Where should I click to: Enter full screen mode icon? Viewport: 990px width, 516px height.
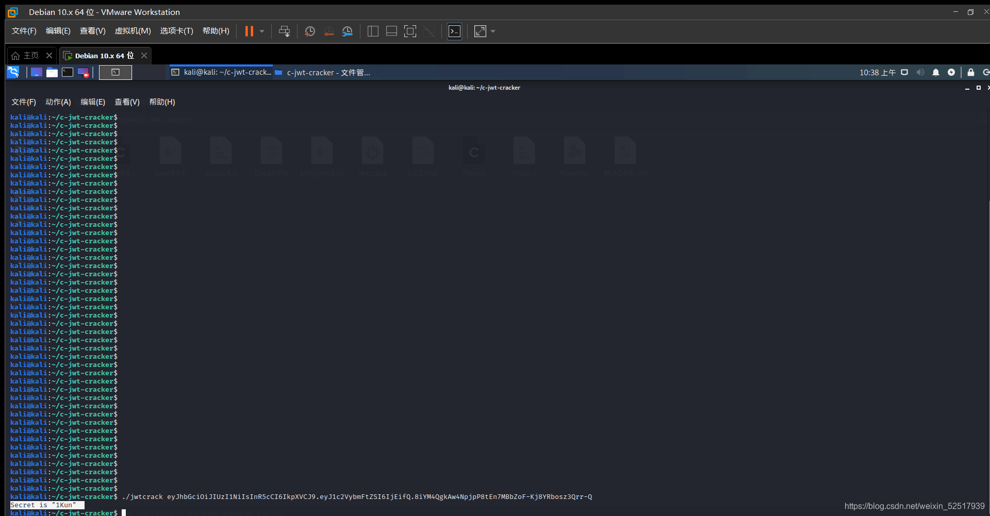[x=410, y=31]
